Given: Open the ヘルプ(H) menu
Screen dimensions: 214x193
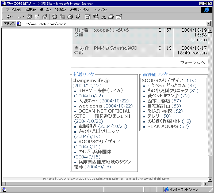Looking at the screenshot, I should [100, 10].
